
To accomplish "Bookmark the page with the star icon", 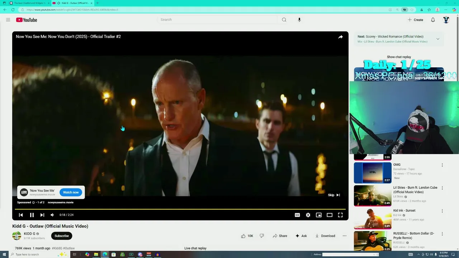I will (412, 10).
